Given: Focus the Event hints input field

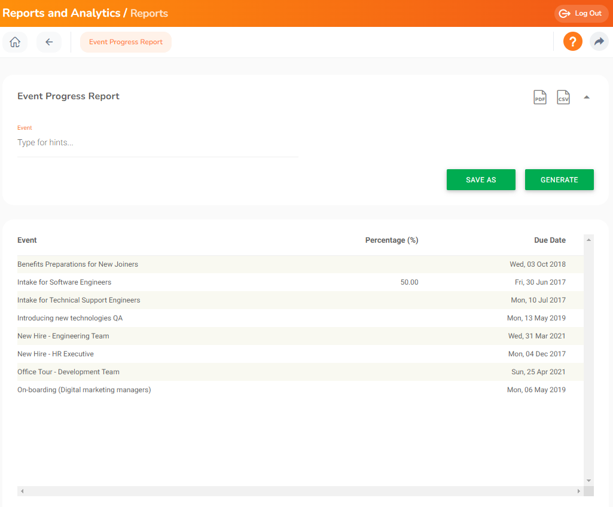Looking at the screenshot, I should (157, 143).
